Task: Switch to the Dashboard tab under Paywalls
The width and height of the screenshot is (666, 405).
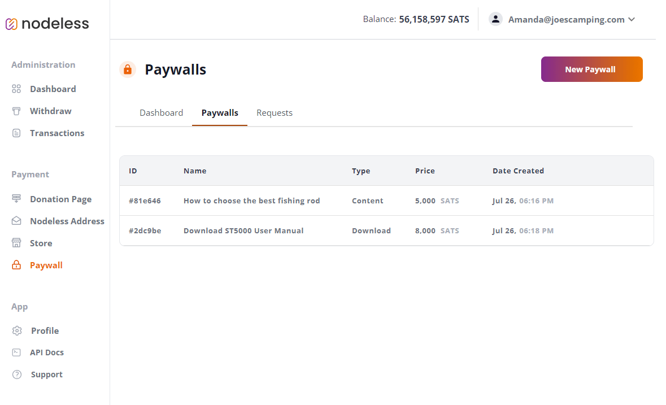Action: [162, 113]
